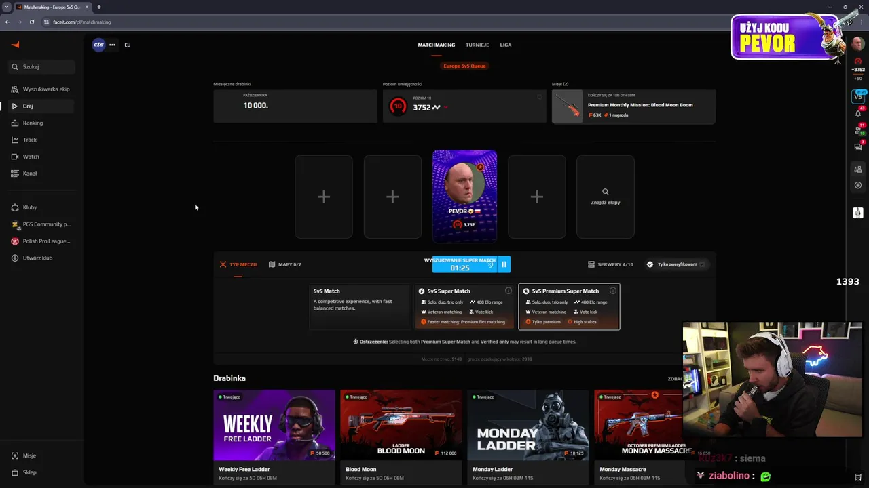Screen dimensions: 869x488
Task: Click the second empty party slot plus
Action: [x=392, y=197]
